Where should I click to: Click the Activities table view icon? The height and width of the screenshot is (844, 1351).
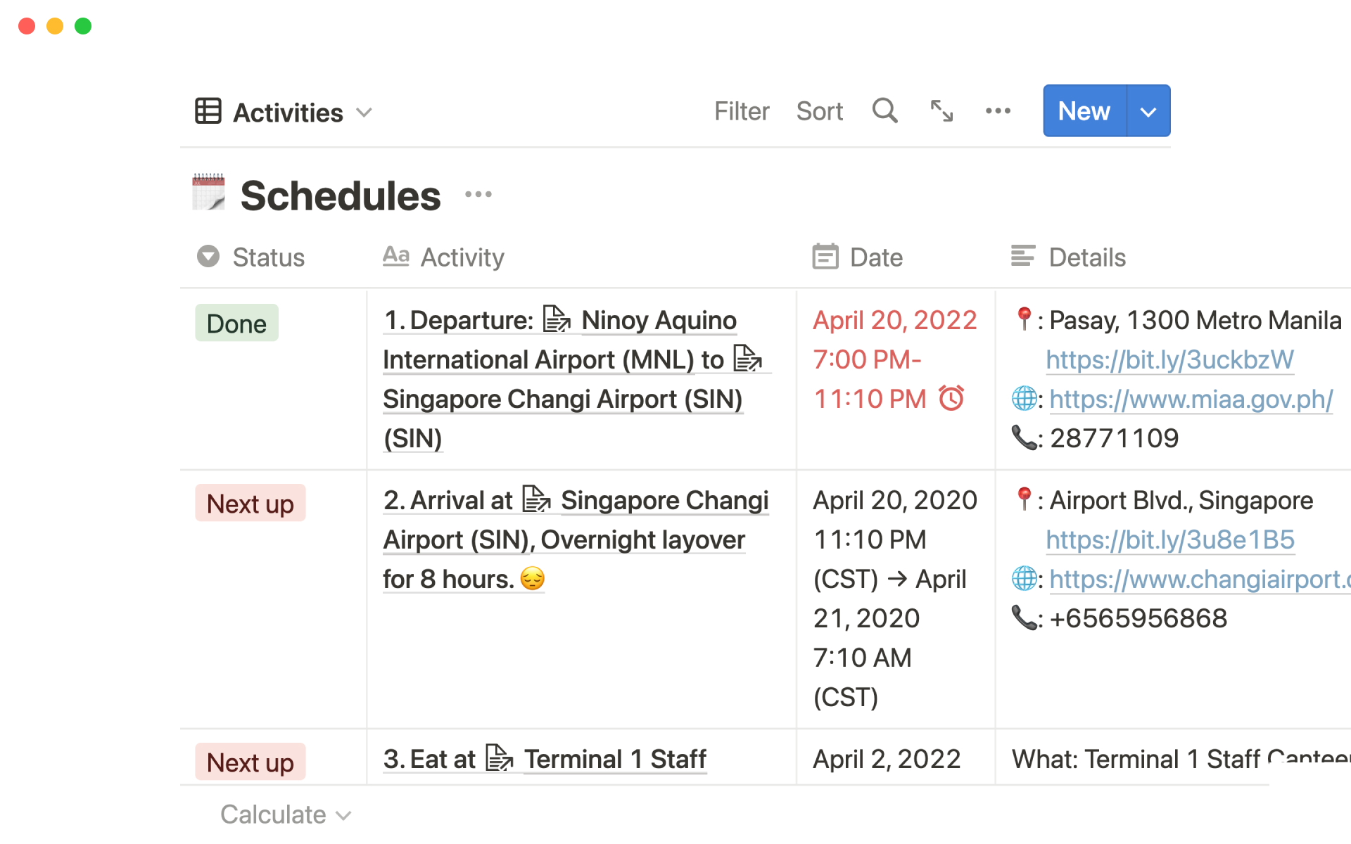coord(208,111)
